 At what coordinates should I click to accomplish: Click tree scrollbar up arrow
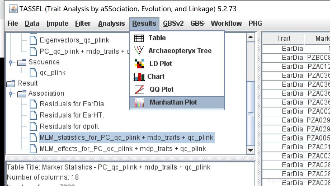pyautogui.click(x=251, y=38)
